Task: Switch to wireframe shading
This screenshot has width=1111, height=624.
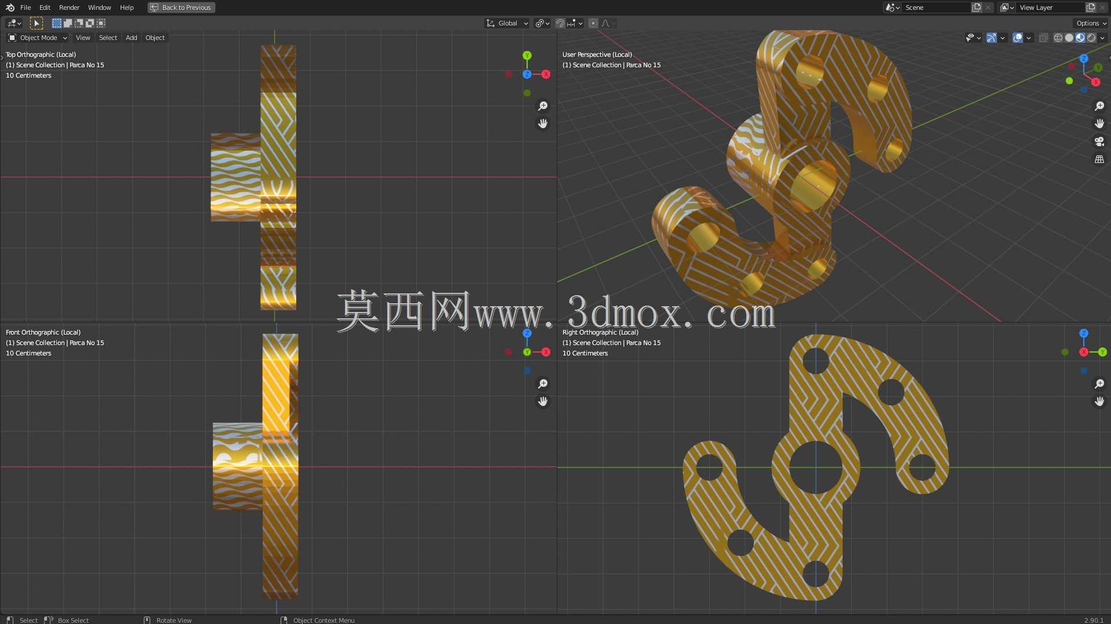Action: click(1058, 38)
